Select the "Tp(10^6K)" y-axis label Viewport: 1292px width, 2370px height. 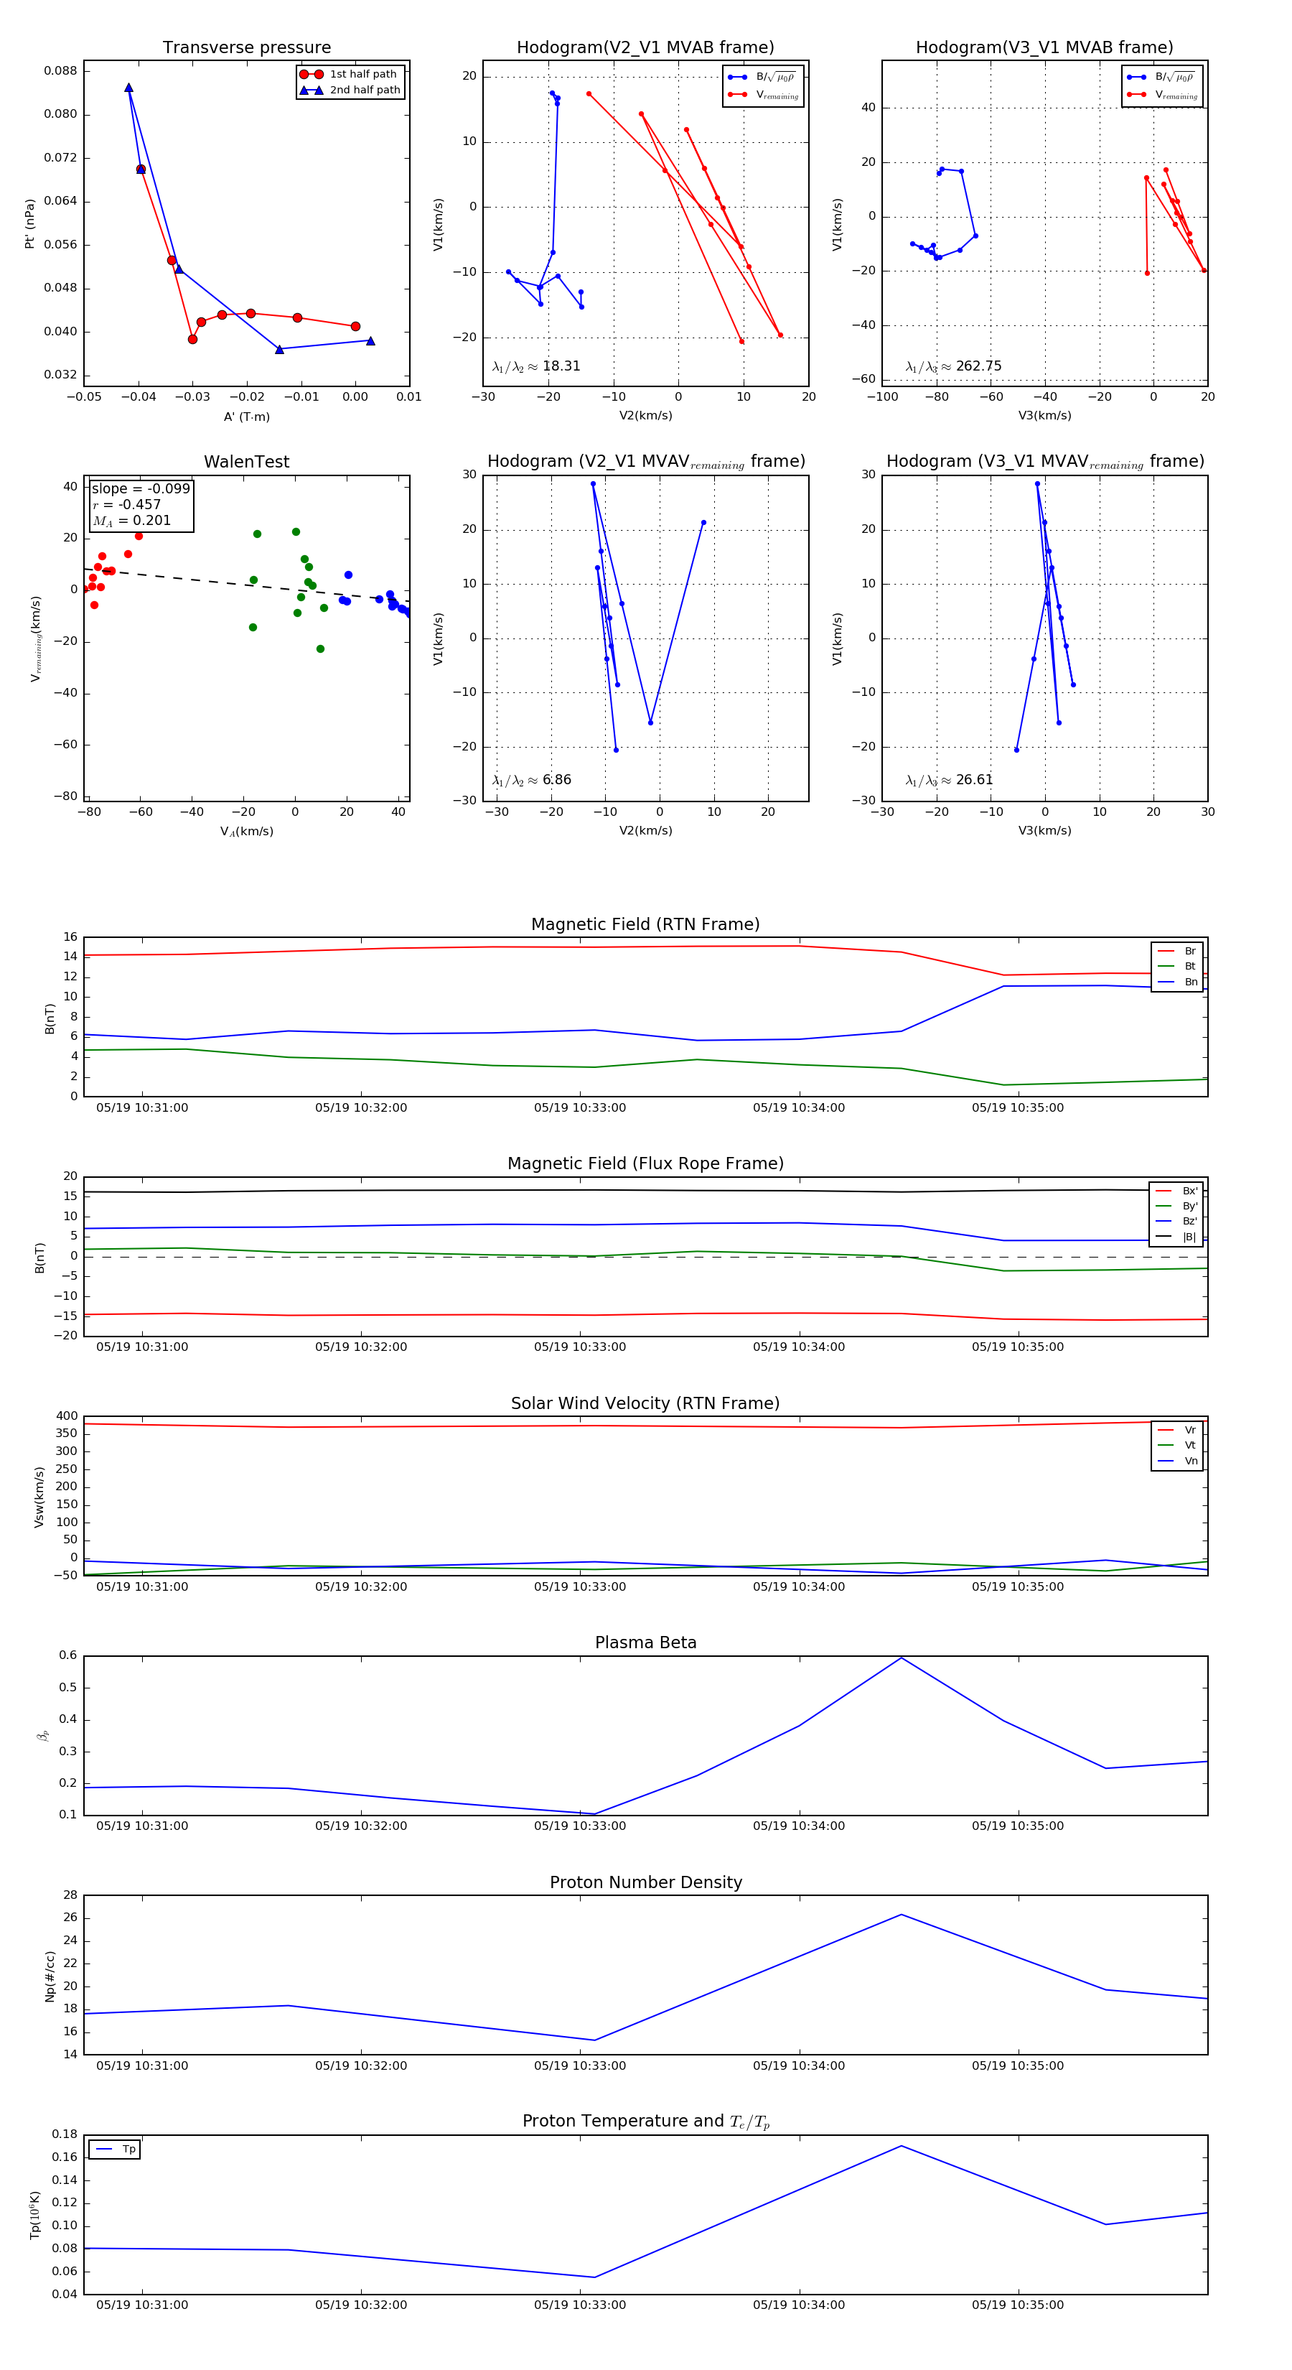pos(36,2215)
